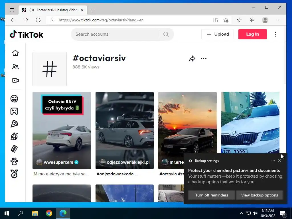The width and height of the screenshot is (292, 219).
Task: Open the Action Center notifications
Action: click(x=283, y=214)
